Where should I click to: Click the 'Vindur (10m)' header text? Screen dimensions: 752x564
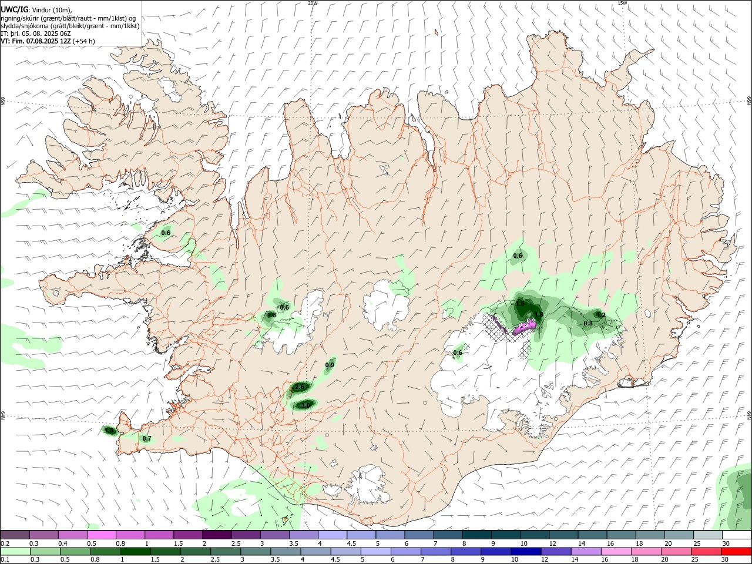pyautogui.click(x=52, y=10)
